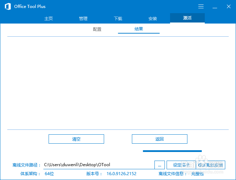Click the 完整包 file info value

click(197, 174)
